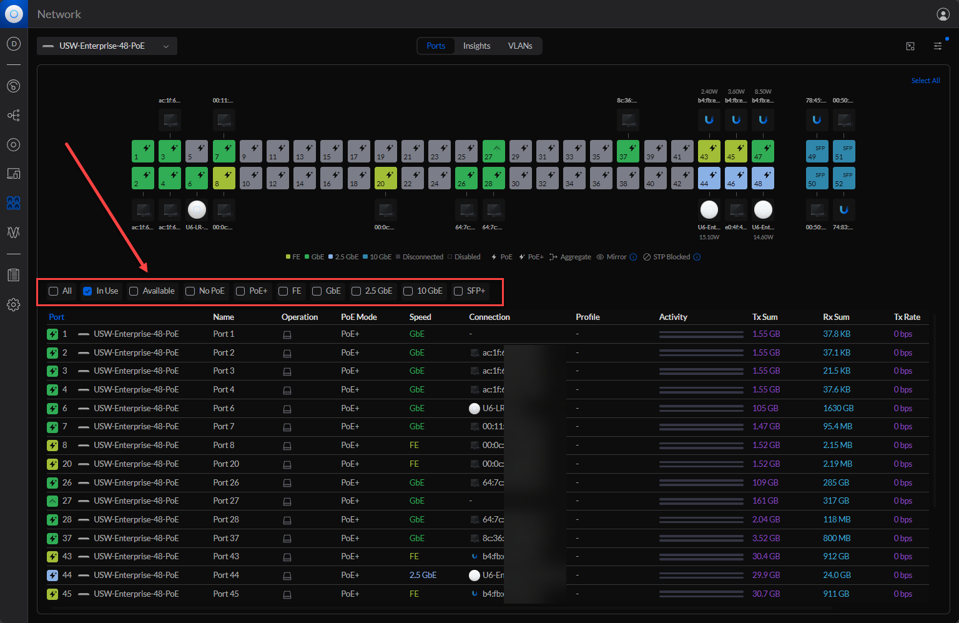
Task: Enable the SFP+ filter checkbox
Action: [458, 291]
